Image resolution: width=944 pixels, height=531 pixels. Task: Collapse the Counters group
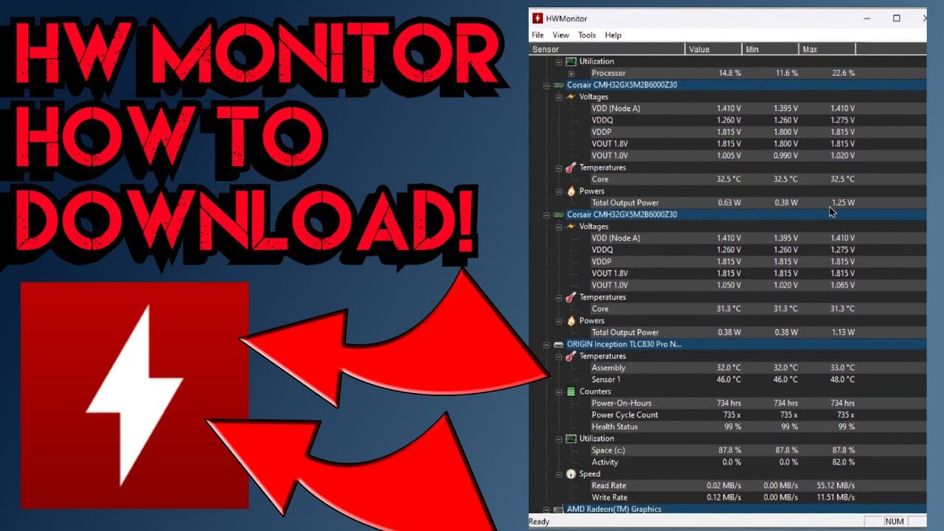[558, 392]
